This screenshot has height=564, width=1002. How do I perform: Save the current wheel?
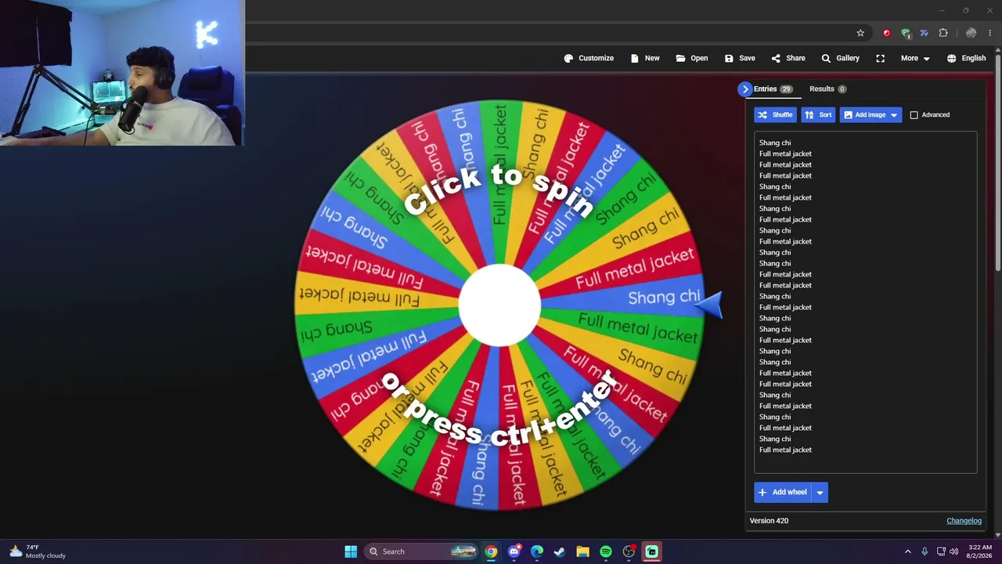(740, 58)
